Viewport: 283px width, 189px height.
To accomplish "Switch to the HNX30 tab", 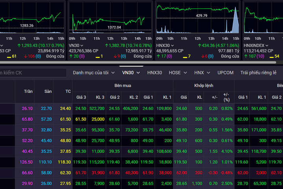I will click(154, 73).
